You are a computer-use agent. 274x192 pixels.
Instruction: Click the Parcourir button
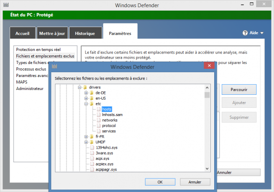coord(239,90)
